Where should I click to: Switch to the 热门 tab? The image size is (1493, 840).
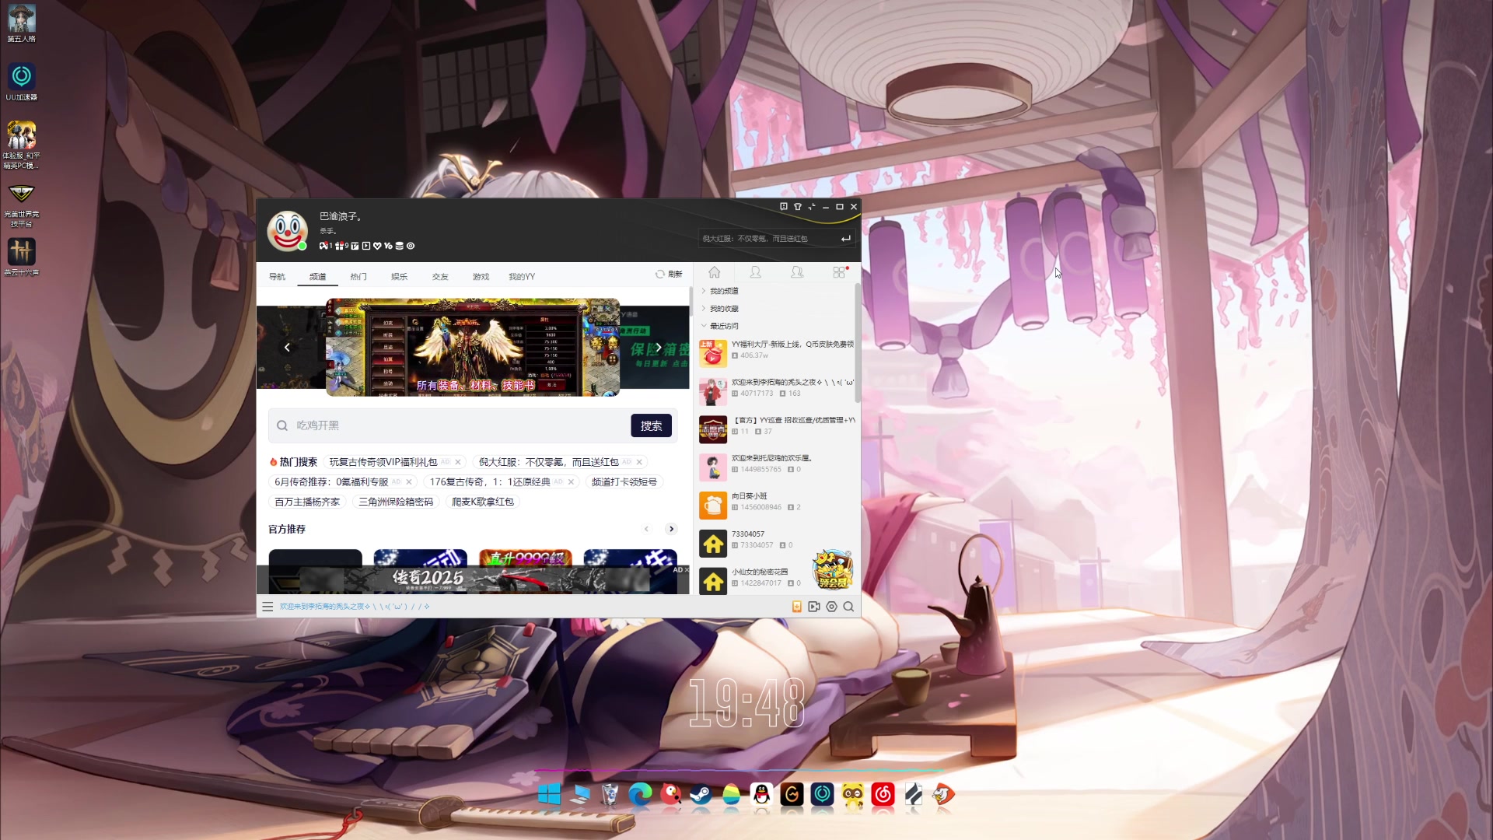[x=358, y=276]
